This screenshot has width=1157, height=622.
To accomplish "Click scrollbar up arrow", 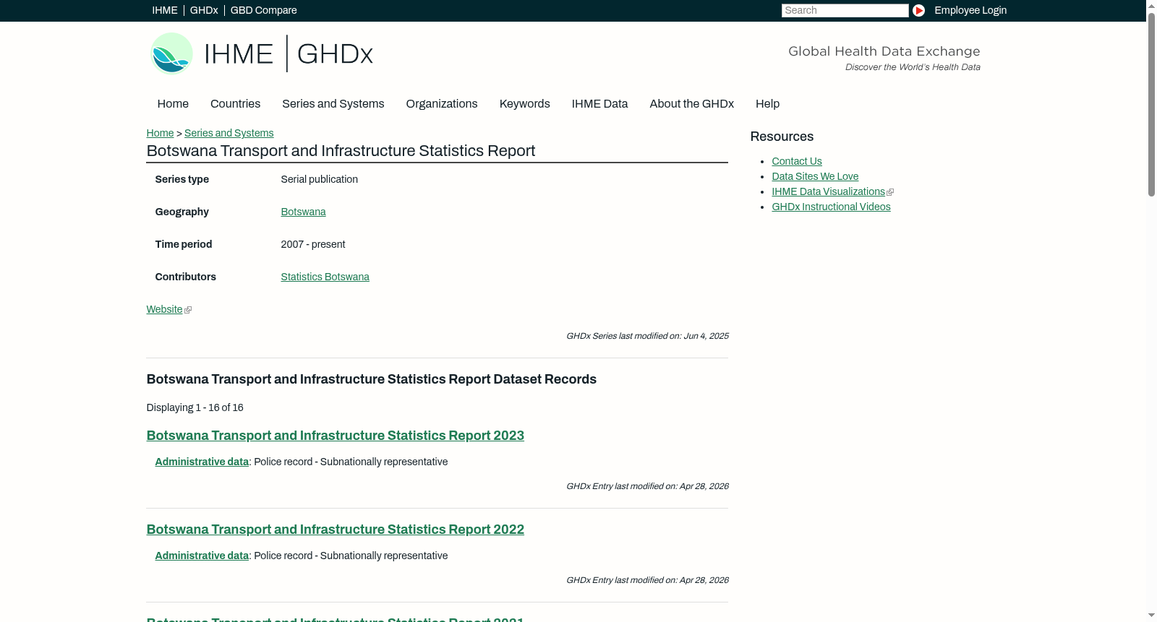I will tap(1151, 5).
